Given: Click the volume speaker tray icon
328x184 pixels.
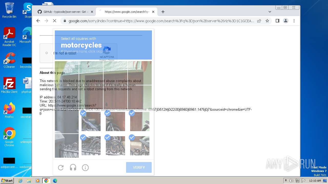Looking at the screenshot, I should point(291,181).
